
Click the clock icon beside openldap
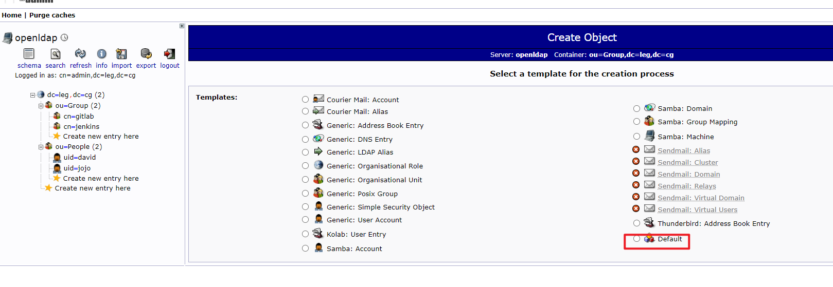tap(64, 37)
